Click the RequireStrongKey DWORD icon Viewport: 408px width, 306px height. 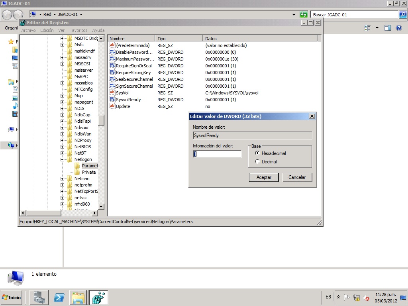112,73
